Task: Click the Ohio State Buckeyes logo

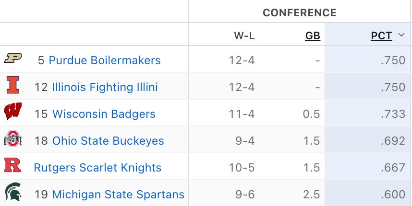Action: [x=13, y=139]
